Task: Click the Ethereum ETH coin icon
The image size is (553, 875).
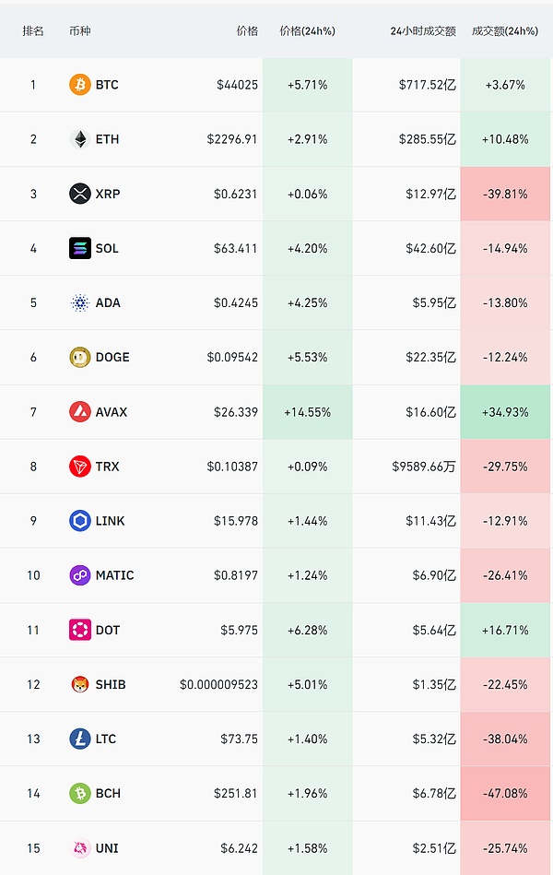Action: coord(80,139)
